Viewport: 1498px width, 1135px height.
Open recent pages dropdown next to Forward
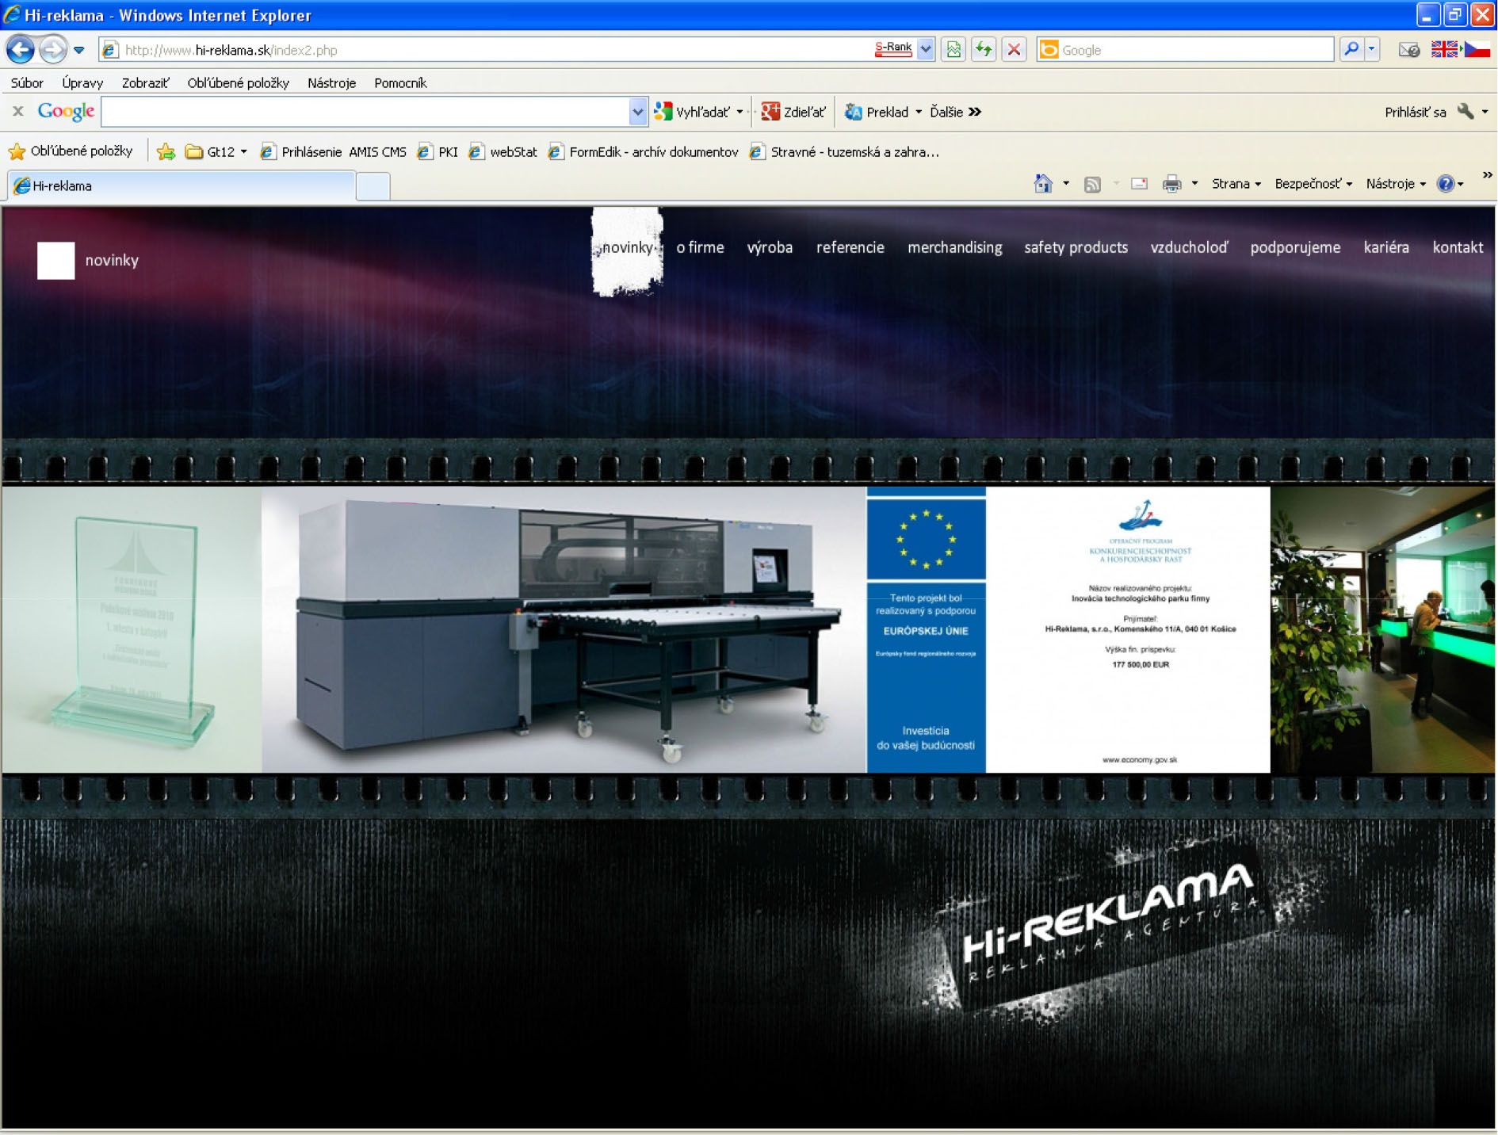pyautogui.click(x=79, y=50)
